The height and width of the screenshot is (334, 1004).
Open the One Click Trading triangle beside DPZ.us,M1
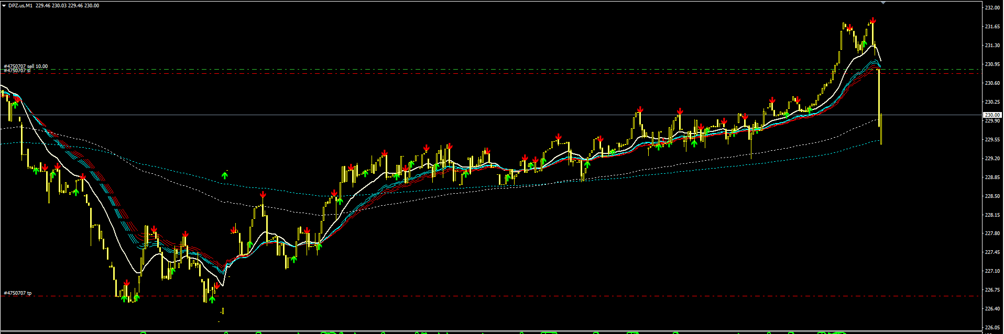click(4, 6)
